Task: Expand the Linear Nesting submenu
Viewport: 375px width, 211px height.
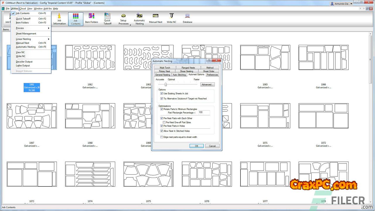Action: 49,39
